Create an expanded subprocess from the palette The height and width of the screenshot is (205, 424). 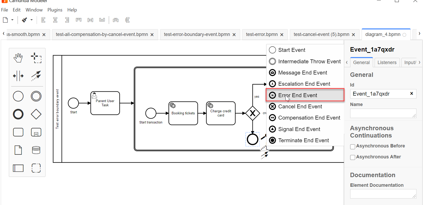coord(36,132)
